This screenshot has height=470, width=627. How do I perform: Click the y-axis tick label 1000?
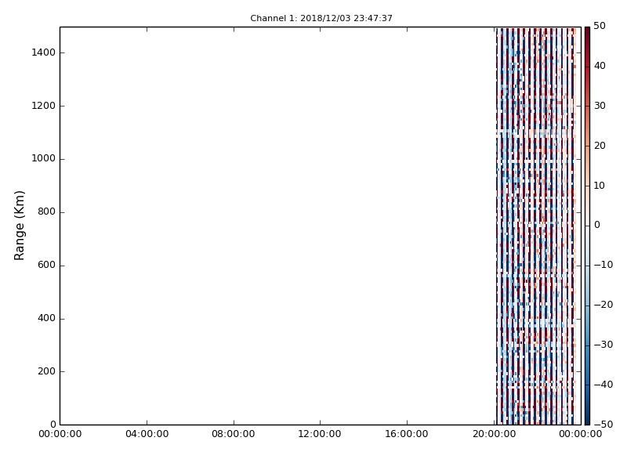[x=44, y=158]
